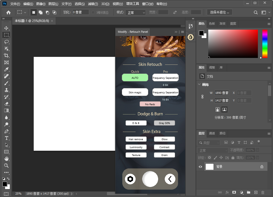Open the Retouch Panel flyout menu

tap(183, 32)
